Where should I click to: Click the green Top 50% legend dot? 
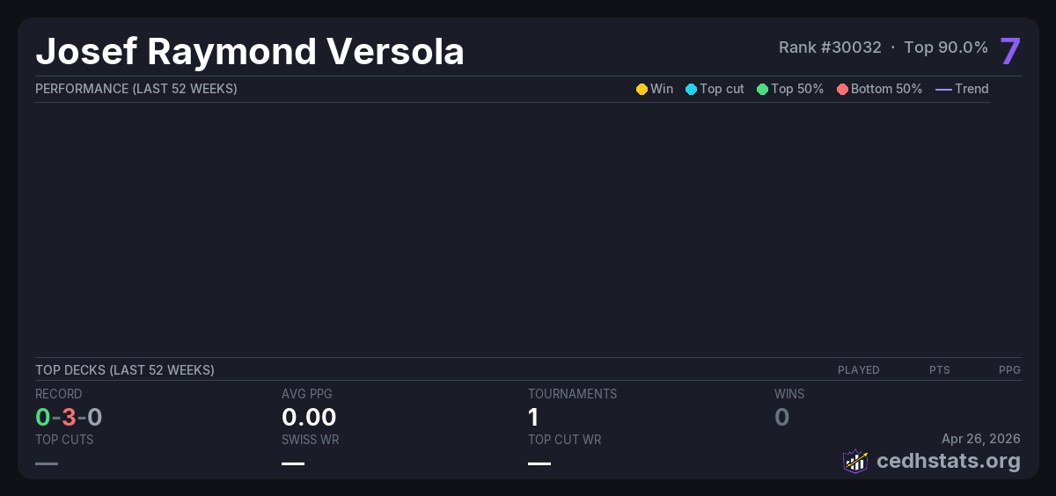click(762, 89)
